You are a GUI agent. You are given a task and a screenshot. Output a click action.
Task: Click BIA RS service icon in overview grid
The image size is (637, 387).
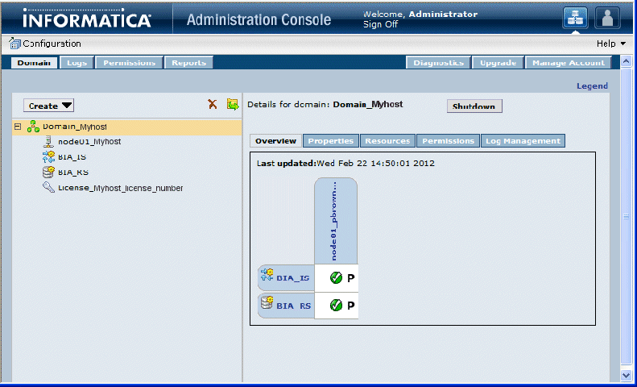tap(267, 302)
